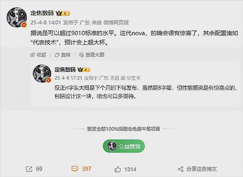243x177 pixels.
Task: Click the crown membership badge beside top username
Action: [x=63, y=13]
